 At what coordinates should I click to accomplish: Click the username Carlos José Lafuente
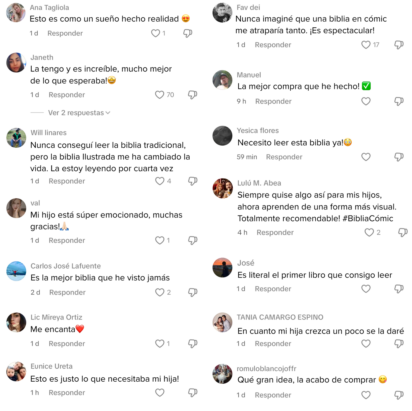(x=66, y=266)
